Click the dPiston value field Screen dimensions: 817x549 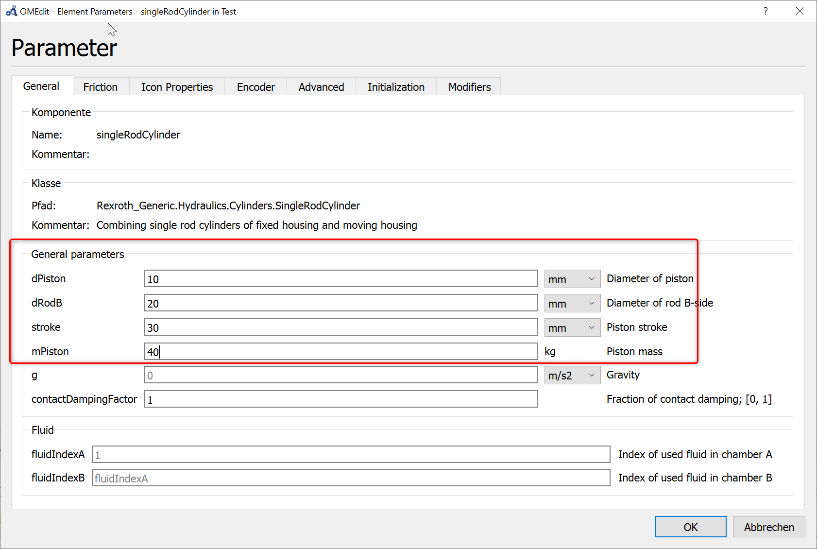coord(340,278)
